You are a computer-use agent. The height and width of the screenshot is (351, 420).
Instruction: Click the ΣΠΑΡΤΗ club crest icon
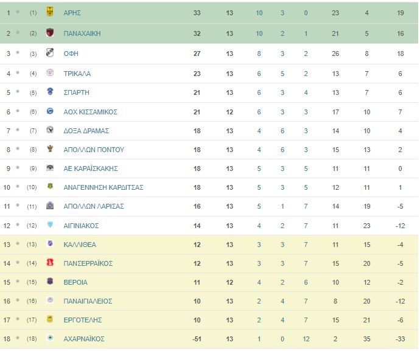(x=50, y=91)
